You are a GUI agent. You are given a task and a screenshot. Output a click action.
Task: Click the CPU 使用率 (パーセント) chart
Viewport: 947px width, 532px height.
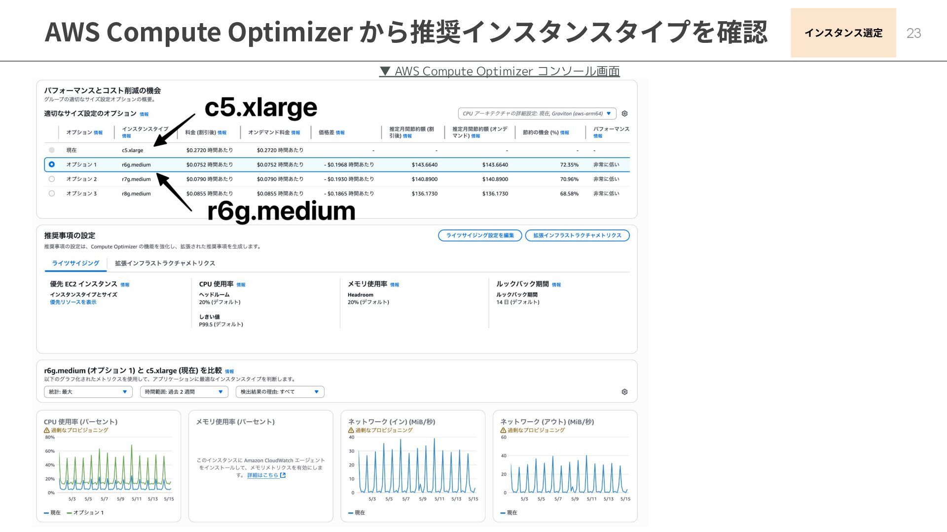(109, 466)
